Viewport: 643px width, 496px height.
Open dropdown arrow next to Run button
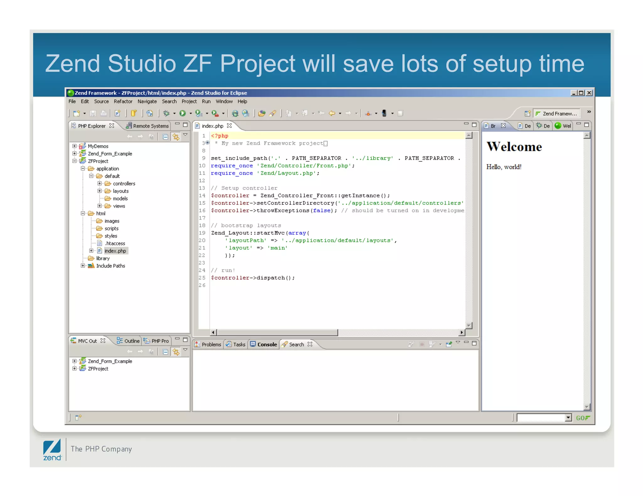[191, 113]
